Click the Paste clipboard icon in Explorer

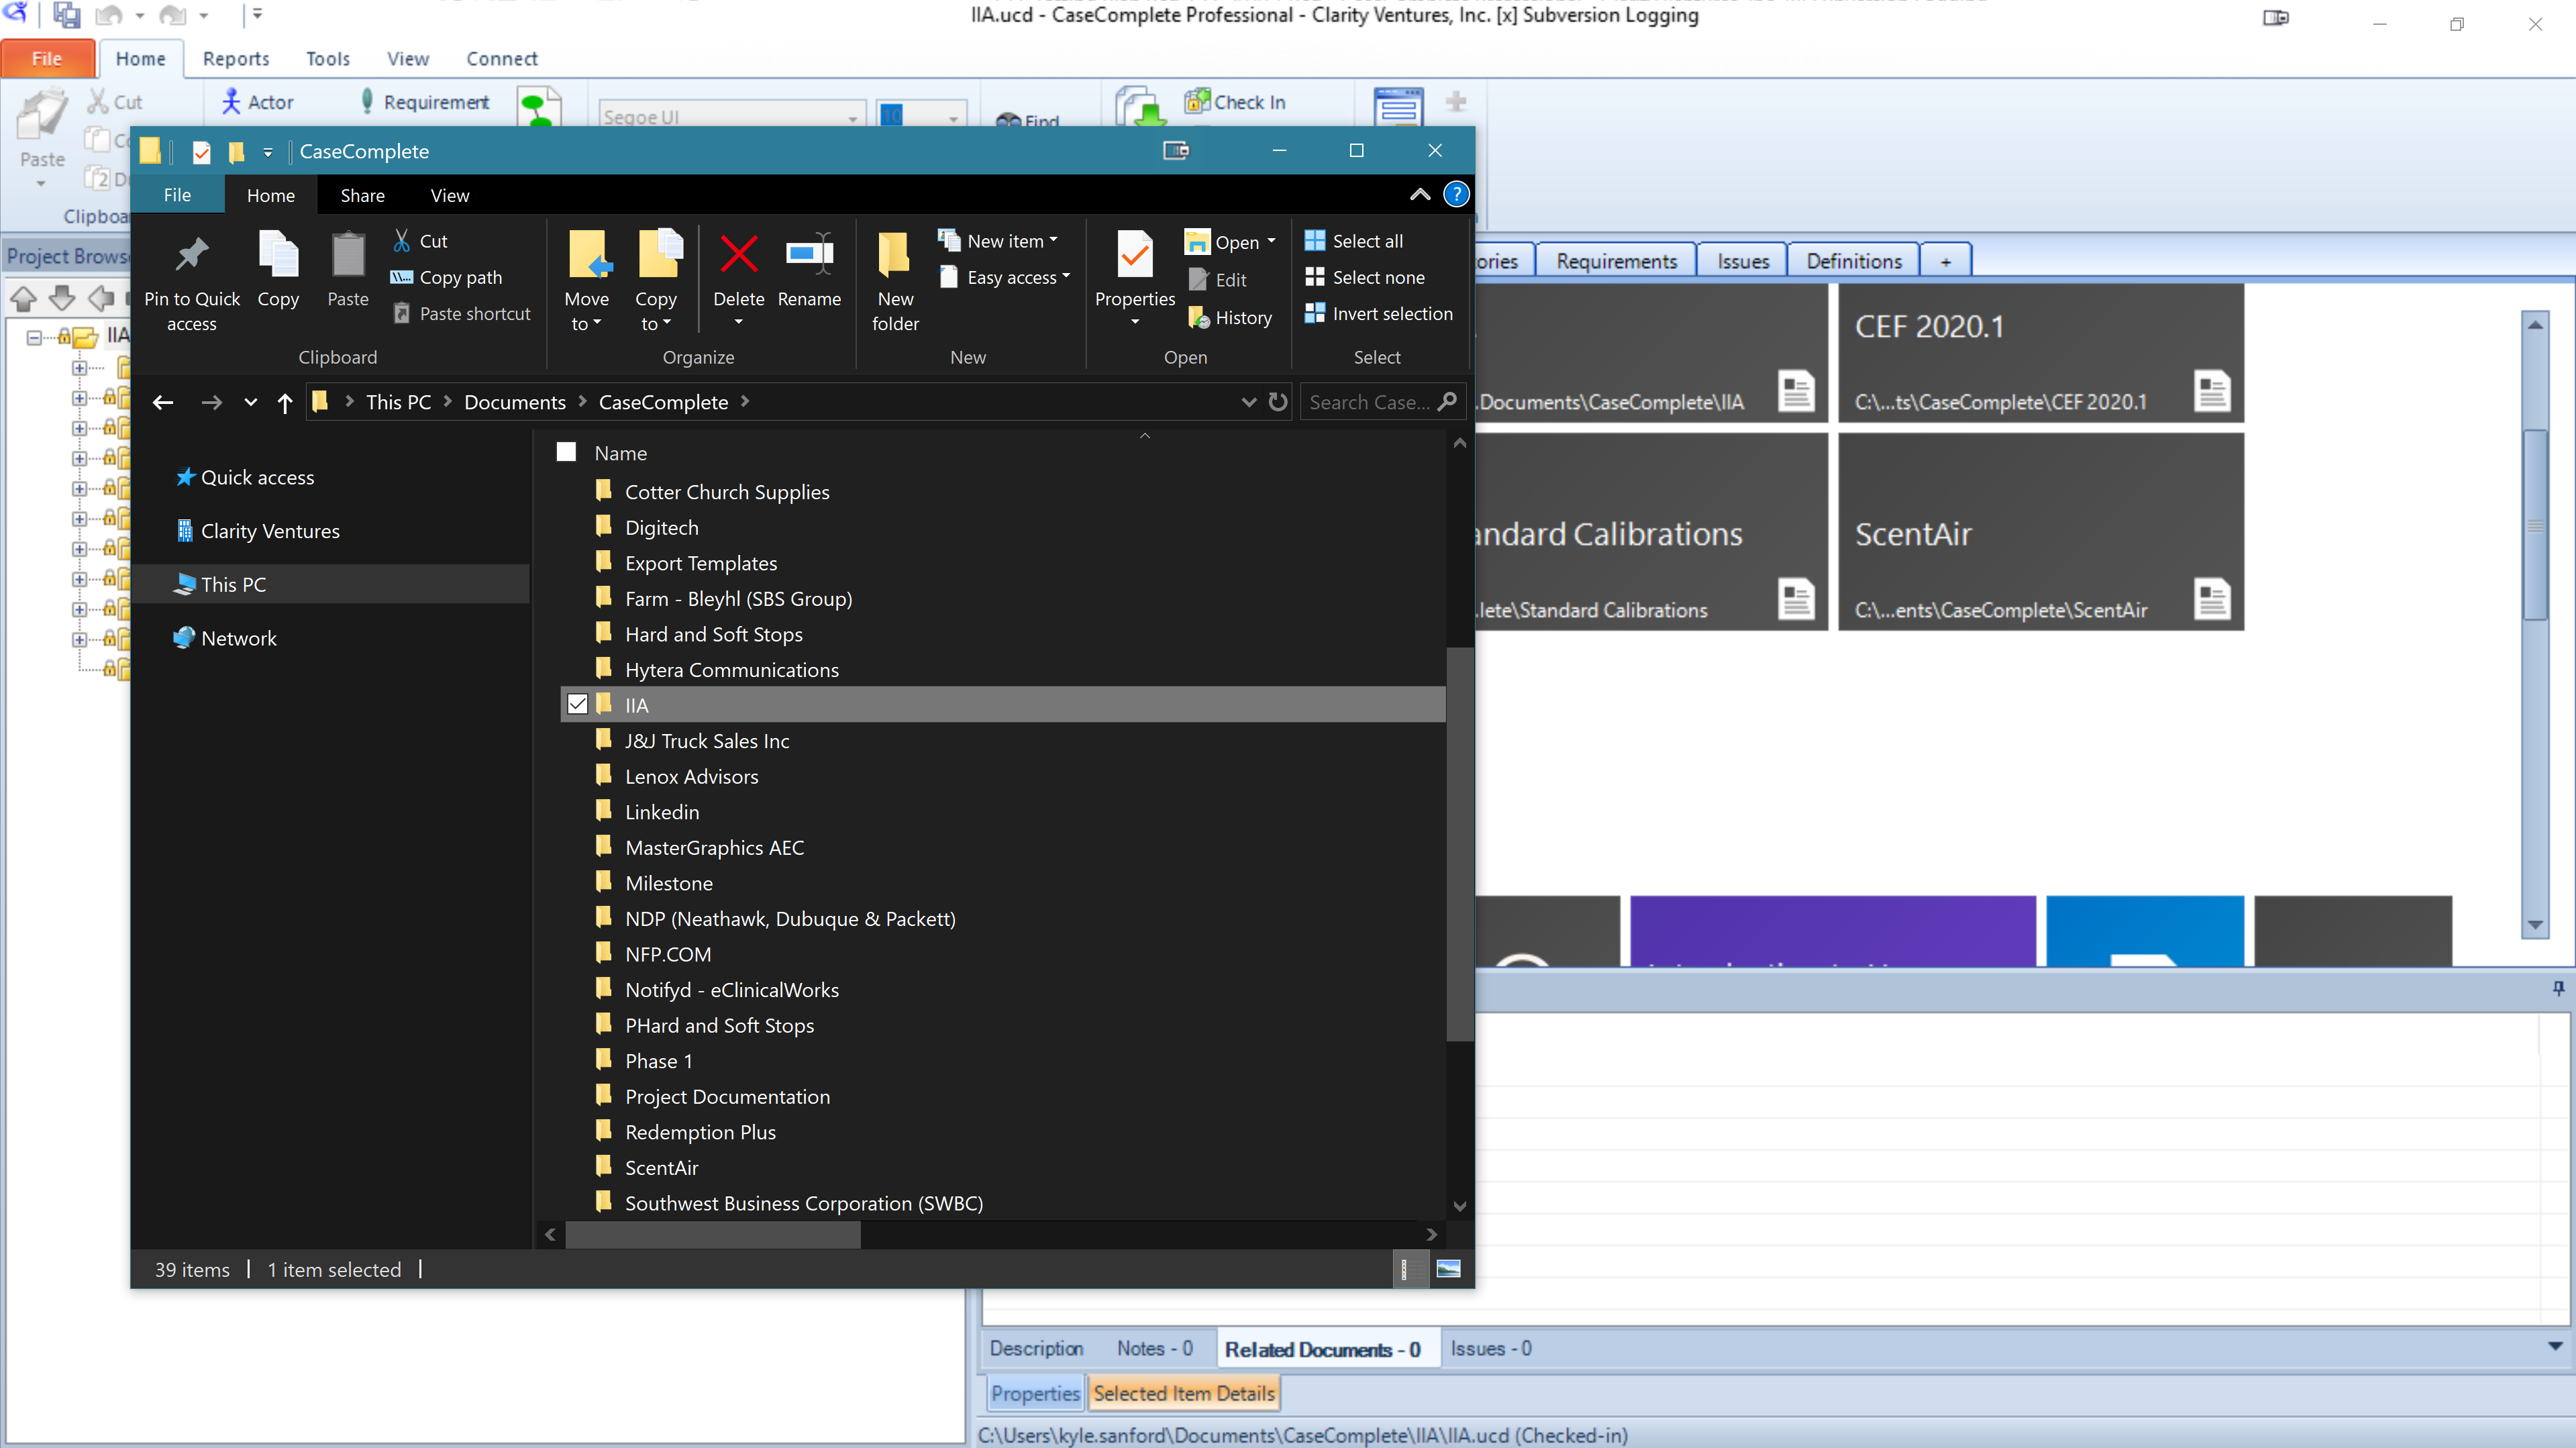pyautogui.click(x=348, y=254)
